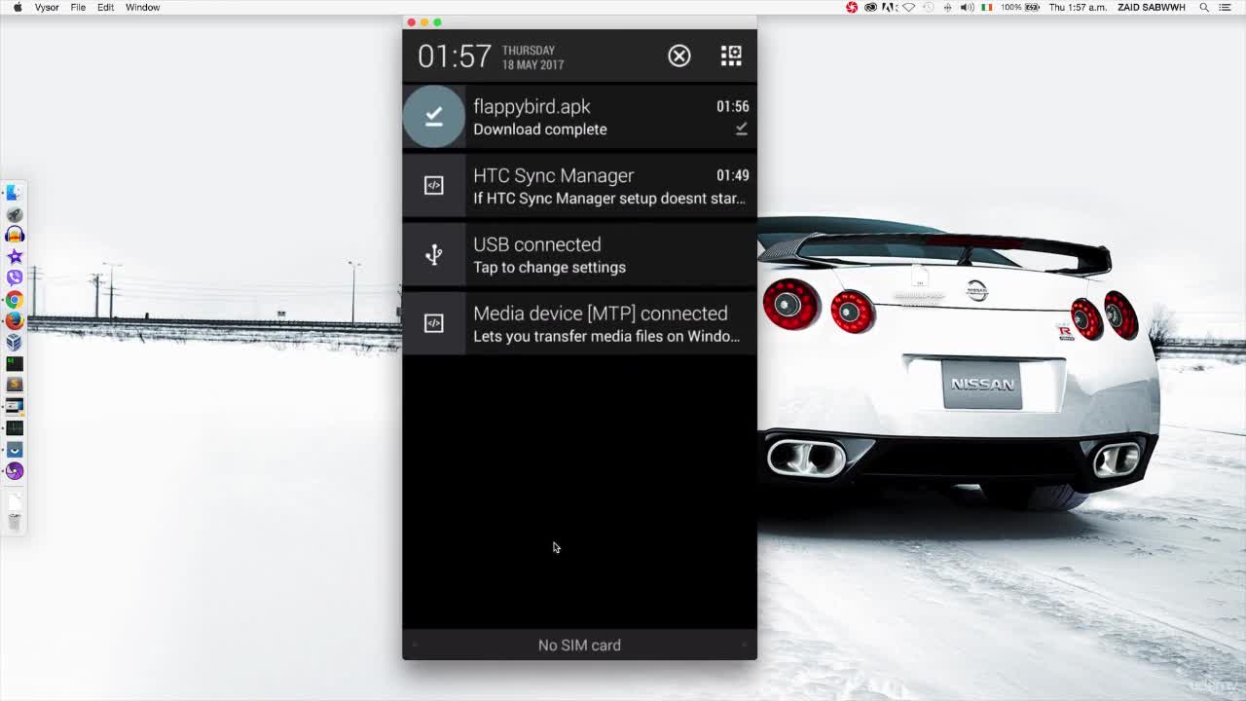Click the Thu 1:57 a.m. menu bar clock
The height and width of the screenshot is (701, 1246).
(x=1078, y=7)
